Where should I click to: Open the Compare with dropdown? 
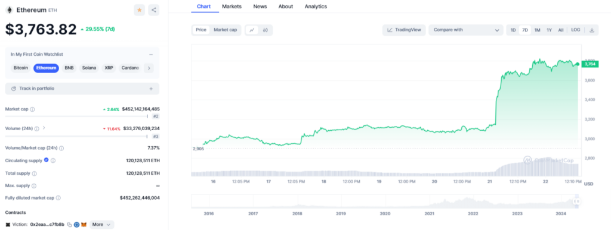tap(466, 30)
